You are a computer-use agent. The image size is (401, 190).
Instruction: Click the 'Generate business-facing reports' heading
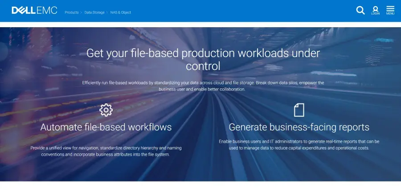(x=299, y=127)
